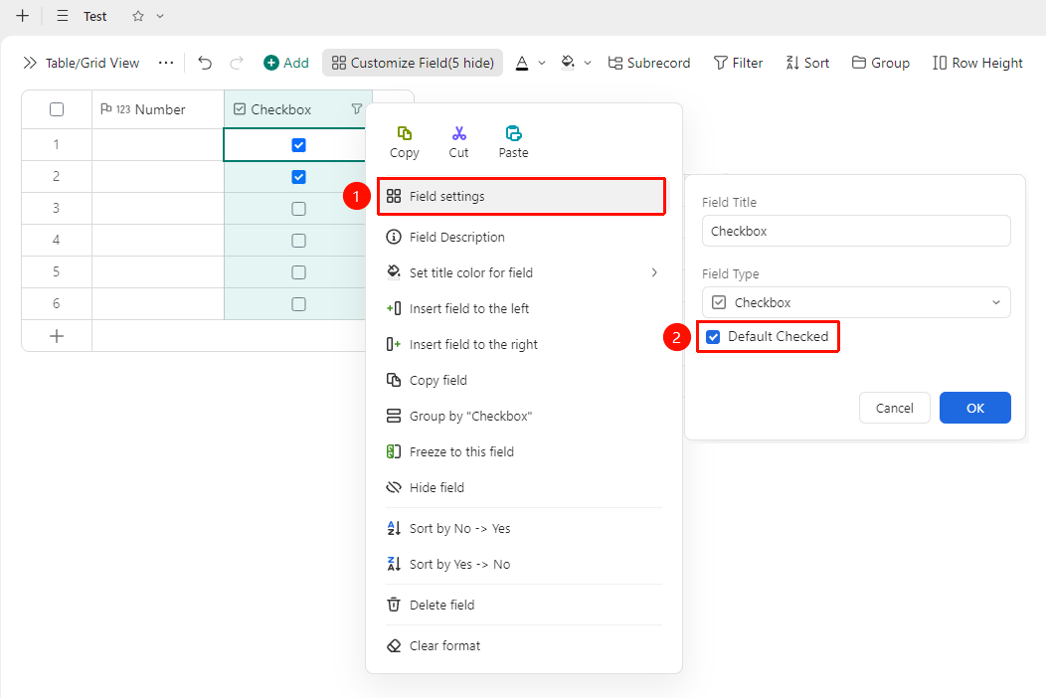Expand the chevron next to the star

[160, 16]
